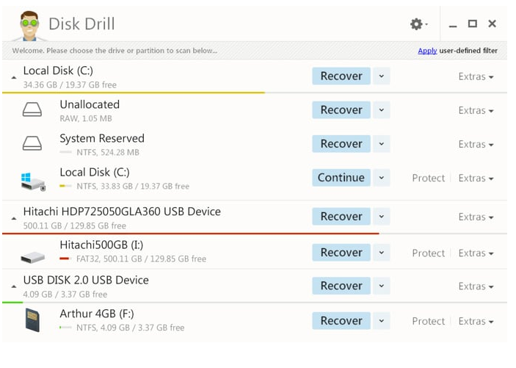This screenshot has width=516, height=368.
Task: Click the Disk Drill mascot logo icon
Action: [28, 25]
